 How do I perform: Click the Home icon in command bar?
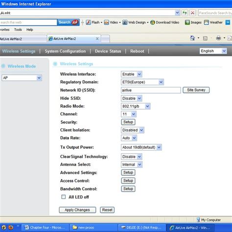(x=192, y=38)
